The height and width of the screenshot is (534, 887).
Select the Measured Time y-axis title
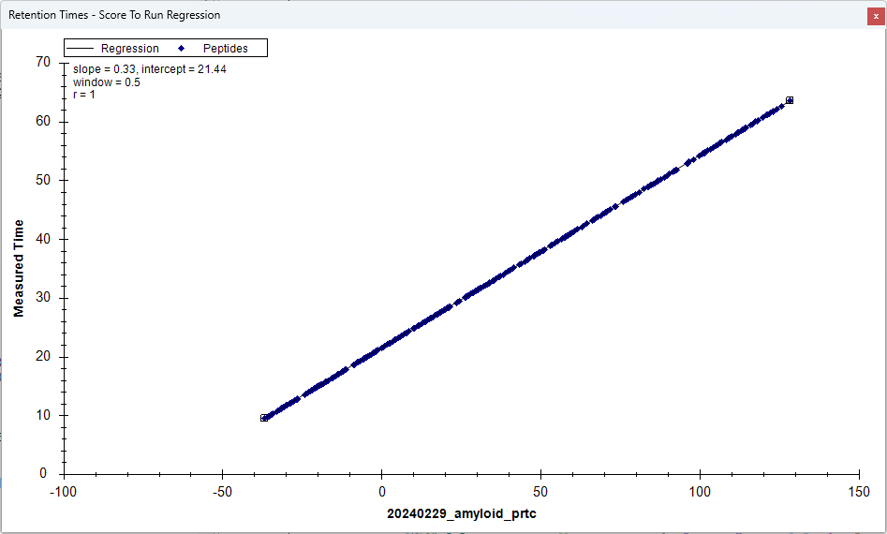(x=19, y=269)
